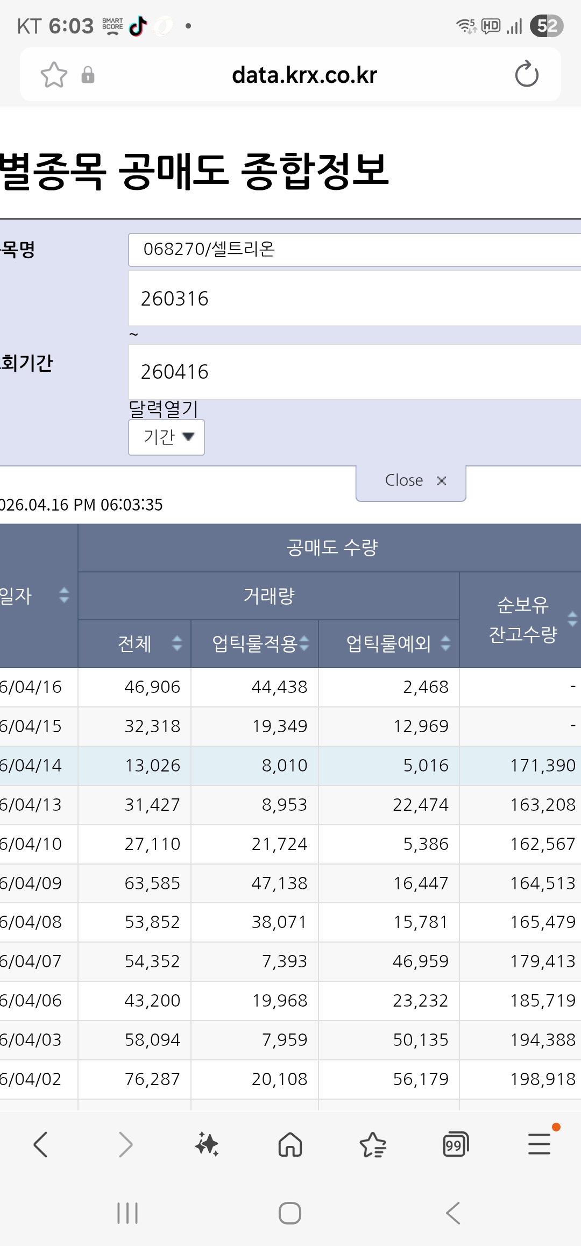Open the browser hamburger menu

coord(539,1144)
